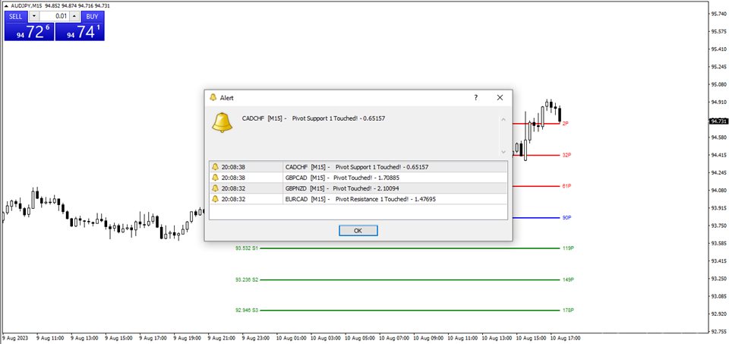Select the EURCAD Pivot Resistance 1 alert row

tap(358, 199)
